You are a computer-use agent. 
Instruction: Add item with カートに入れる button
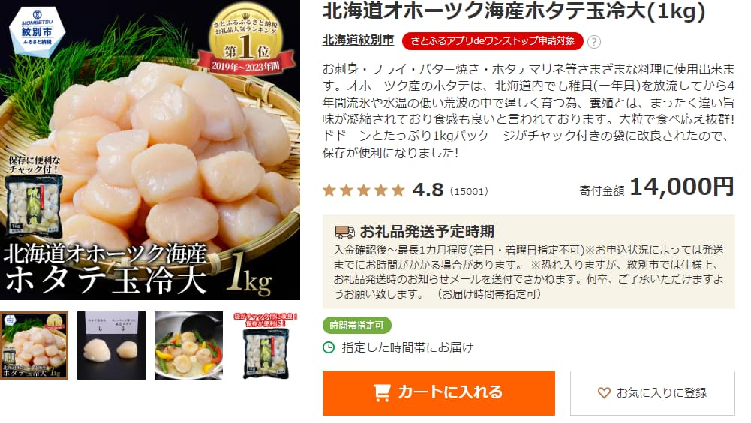point(439,393)
